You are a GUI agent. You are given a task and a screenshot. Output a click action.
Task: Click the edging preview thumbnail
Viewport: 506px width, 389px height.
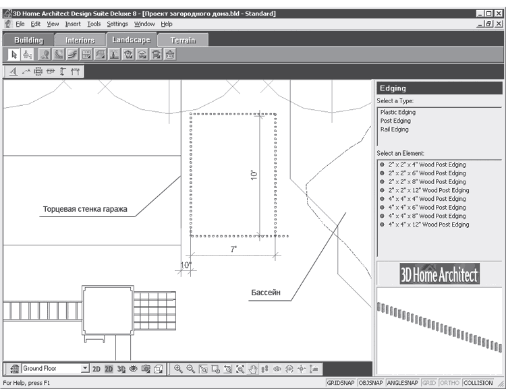click(439, 330)
